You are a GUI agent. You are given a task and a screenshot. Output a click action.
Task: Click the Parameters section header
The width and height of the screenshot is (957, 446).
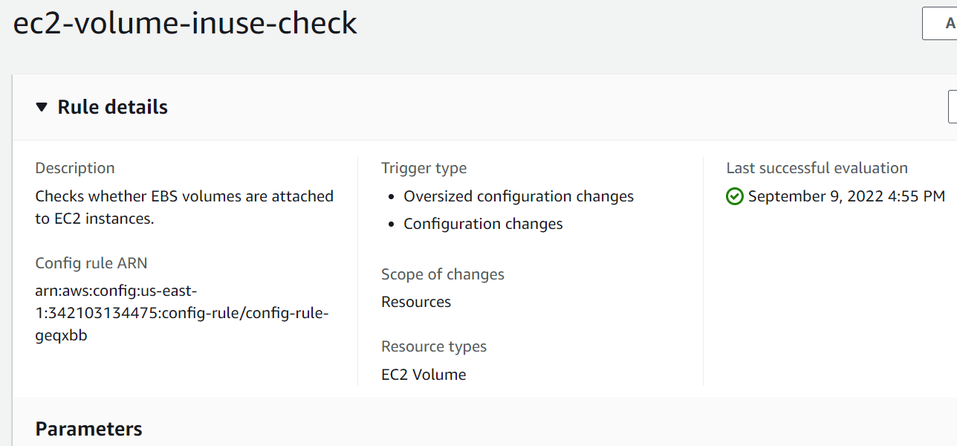tap(88, 429)
